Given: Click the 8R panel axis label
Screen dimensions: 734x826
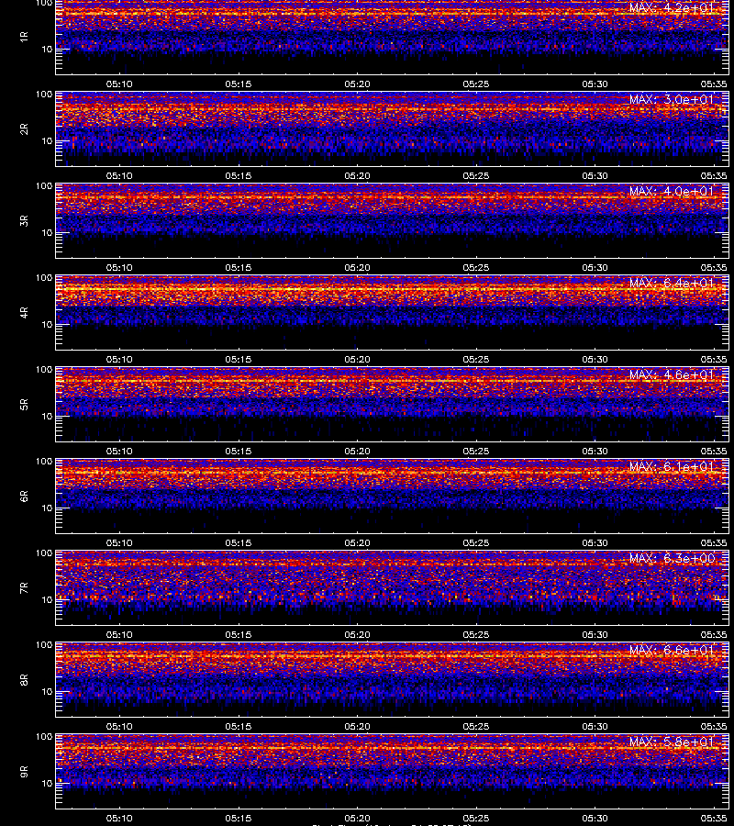Looking at the screenshot, I should click(x=24, y=679).
